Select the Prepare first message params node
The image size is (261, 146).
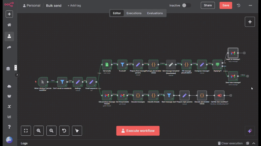(x=138, y=65)
